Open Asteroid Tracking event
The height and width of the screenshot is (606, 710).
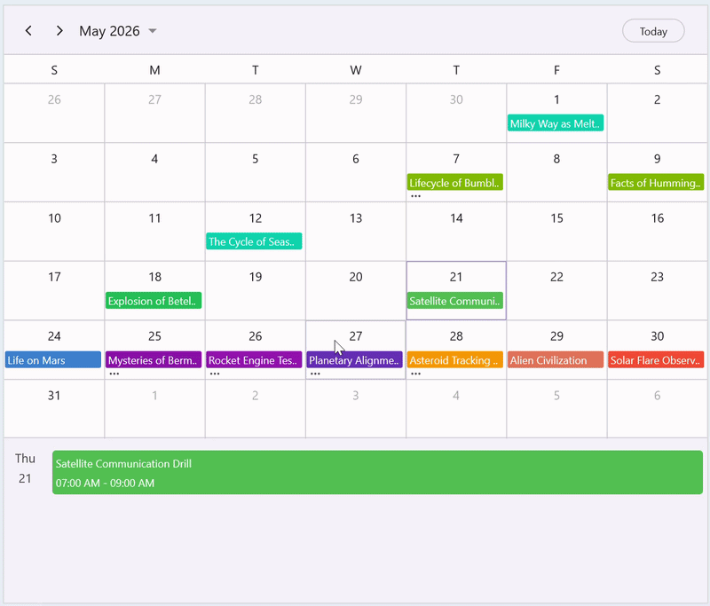pyautogui.click(x=454, y=360)
